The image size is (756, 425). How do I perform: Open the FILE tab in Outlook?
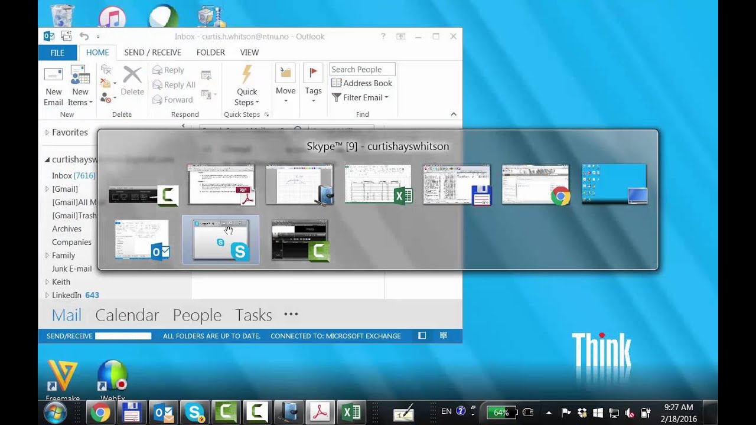[57, 53]
